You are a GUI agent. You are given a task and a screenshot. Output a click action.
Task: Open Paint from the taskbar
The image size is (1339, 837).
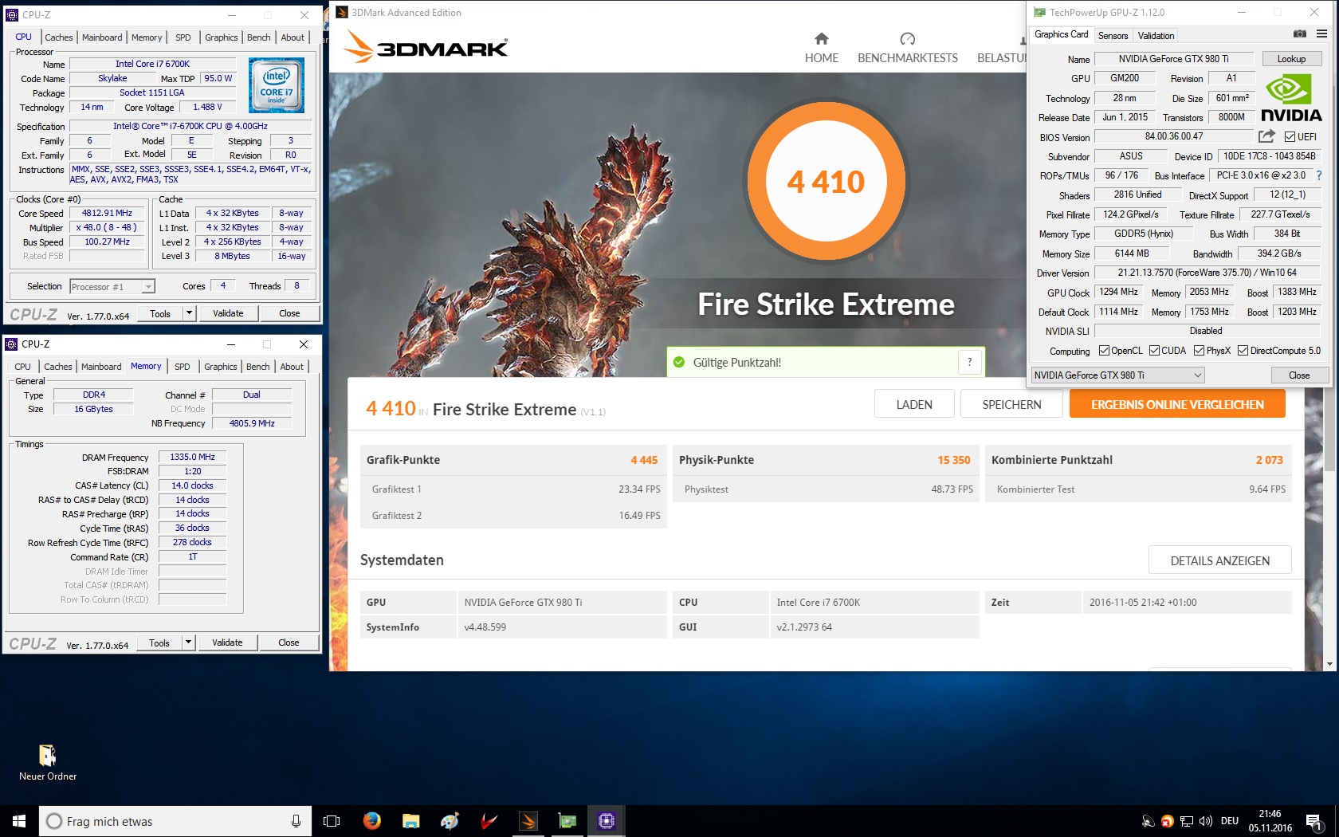(x=450, y=821)
